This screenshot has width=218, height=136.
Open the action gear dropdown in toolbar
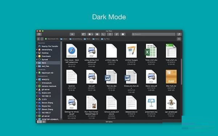(90, 34)
